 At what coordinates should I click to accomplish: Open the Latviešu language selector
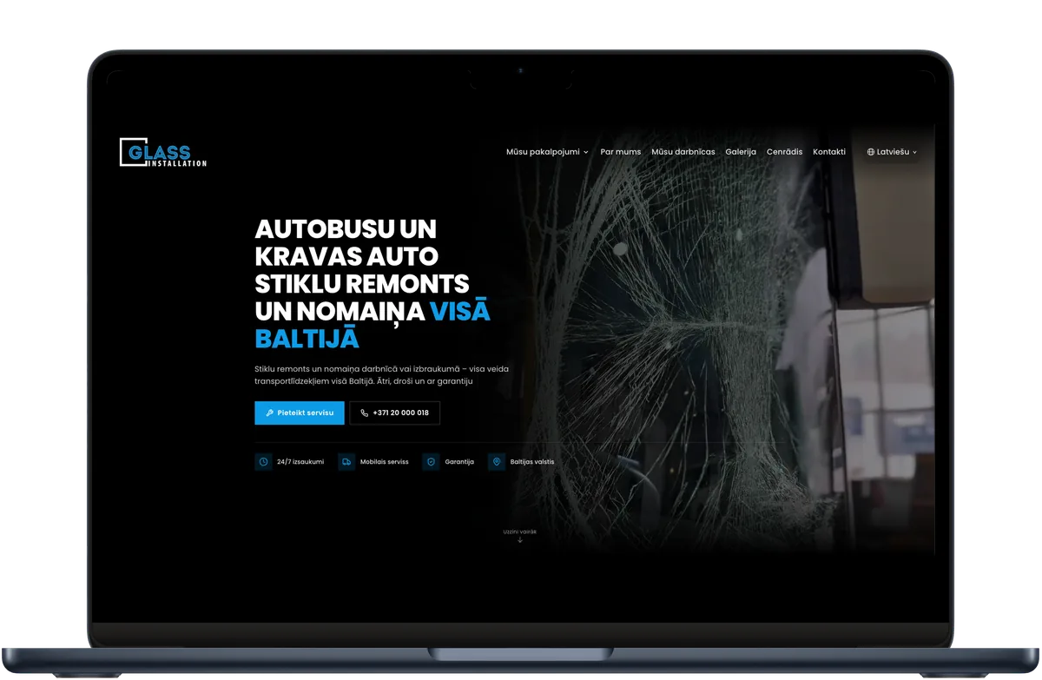tap(892, 152)
